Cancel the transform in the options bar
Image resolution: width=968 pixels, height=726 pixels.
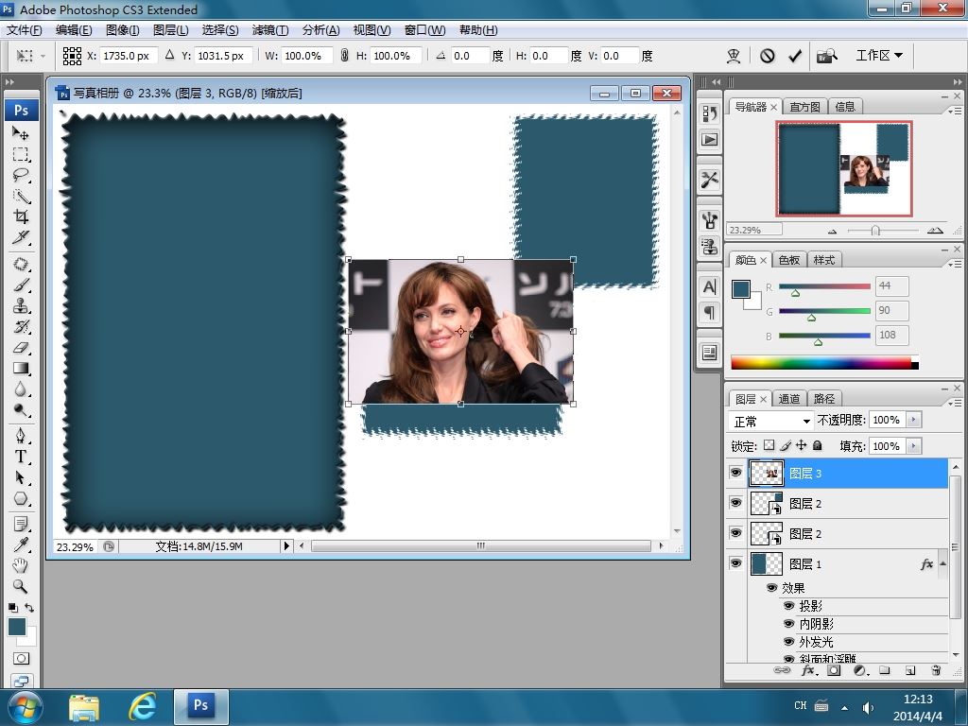768,56
